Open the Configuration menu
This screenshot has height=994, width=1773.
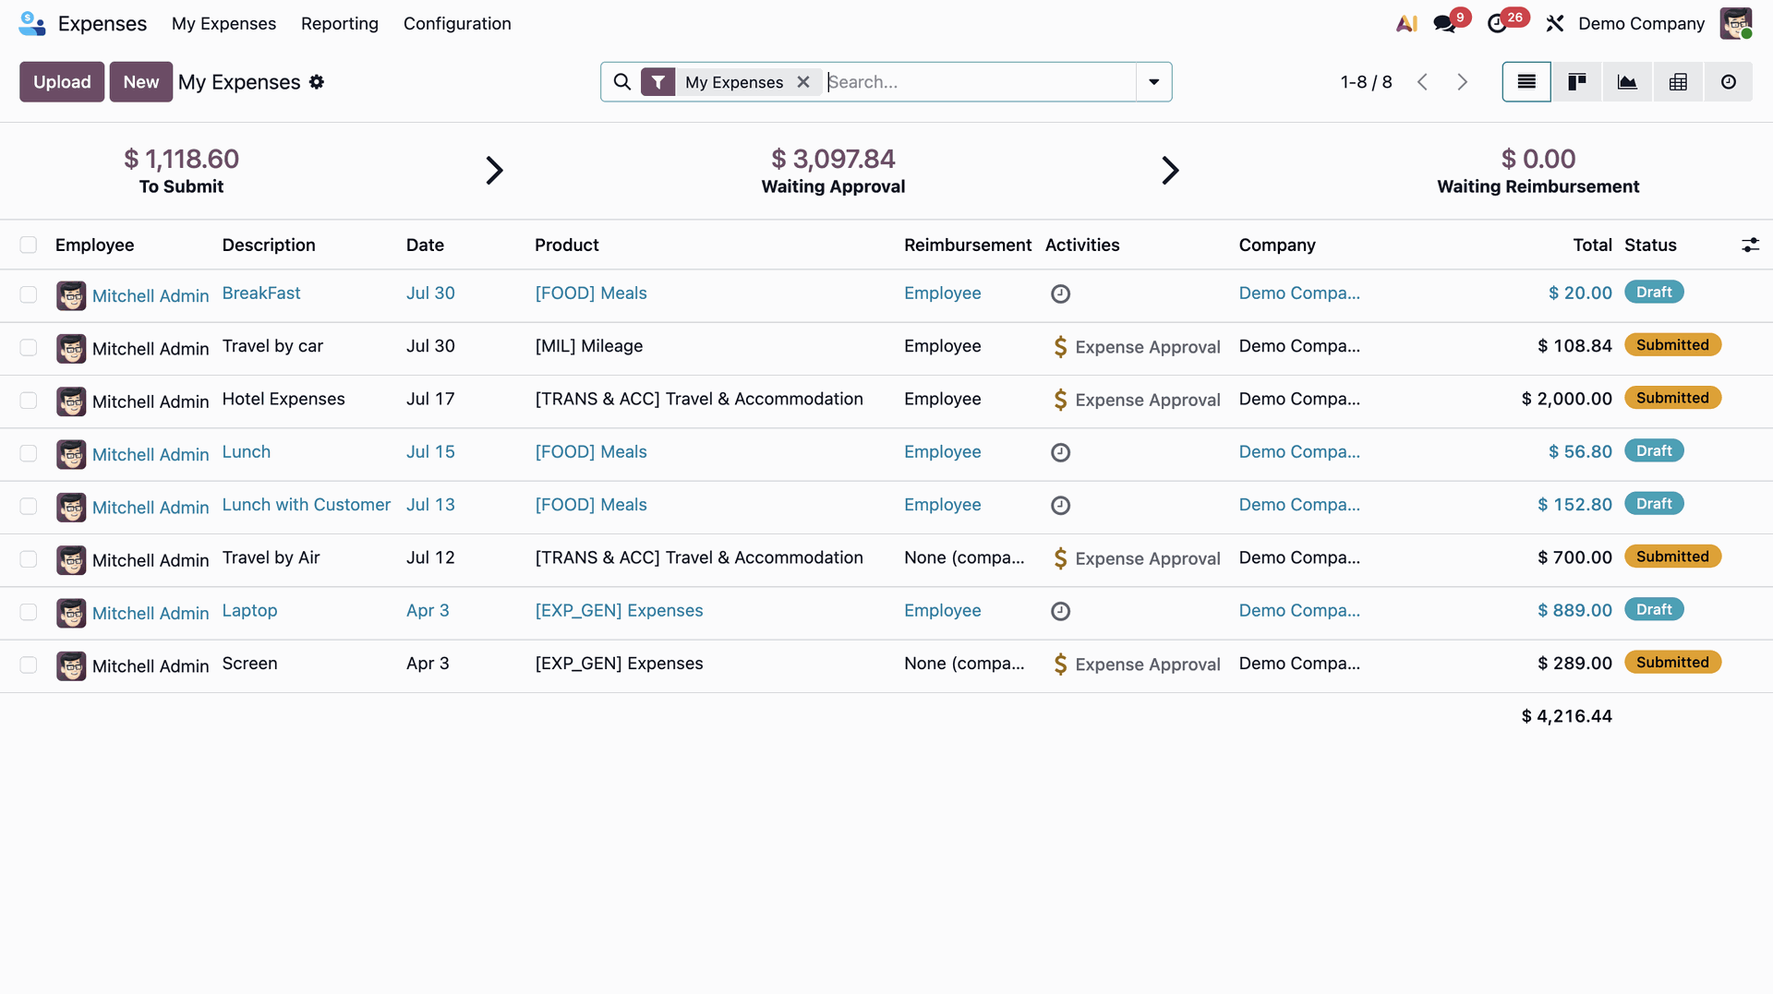click(x=457, y=24)
